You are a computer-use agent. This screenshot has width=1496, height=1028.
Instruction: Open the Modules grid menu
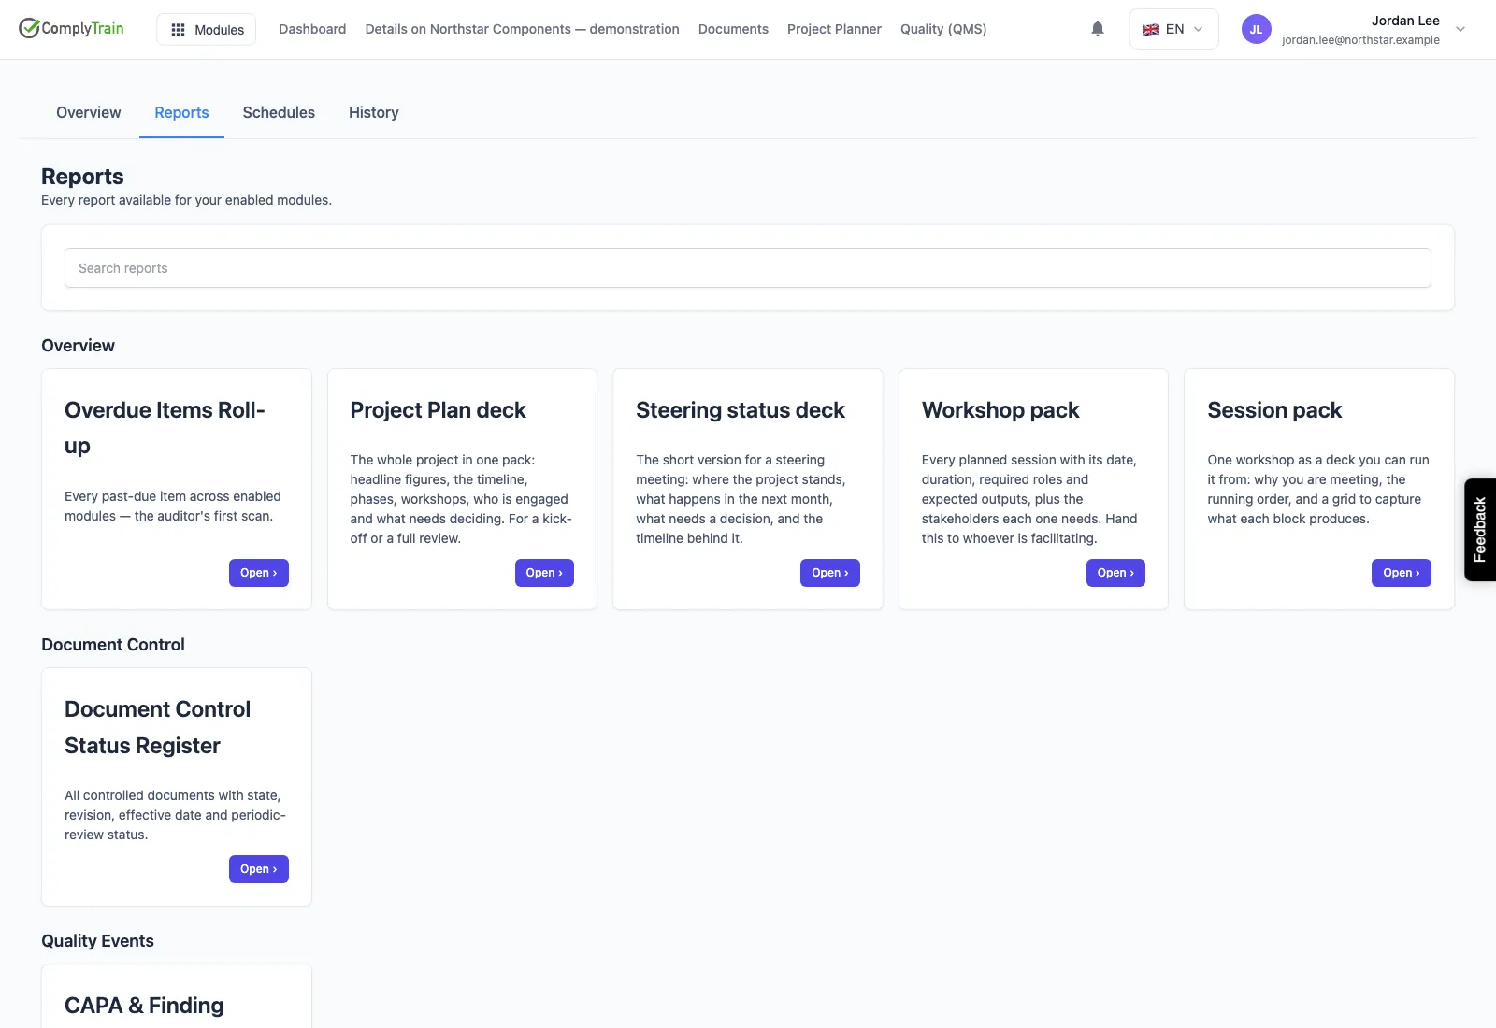[x=207, y=29]
